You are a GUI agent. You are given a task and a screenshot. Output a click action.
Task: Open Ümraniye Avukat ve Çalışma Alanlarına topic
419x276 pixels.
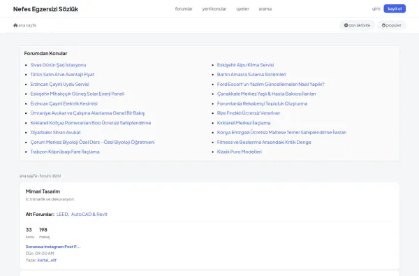click(x=87, y=113)
